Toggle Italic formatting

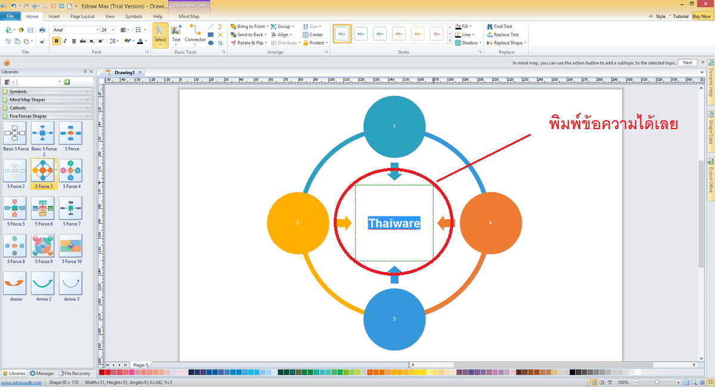click(x=66, y=41)
